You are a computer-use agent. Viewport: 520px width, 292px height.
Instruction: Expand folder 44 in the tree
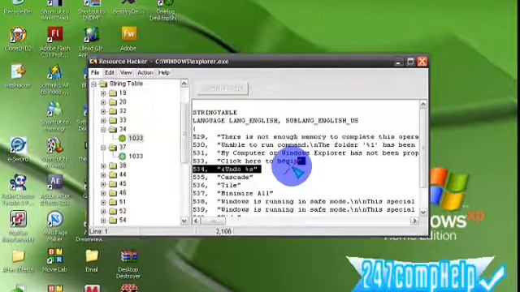[103, 175]
